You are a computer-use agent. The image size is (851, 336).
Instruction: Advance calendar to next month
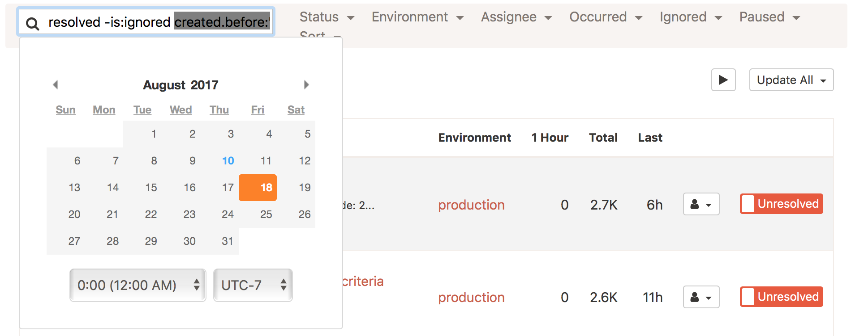[x=306, y=84]
